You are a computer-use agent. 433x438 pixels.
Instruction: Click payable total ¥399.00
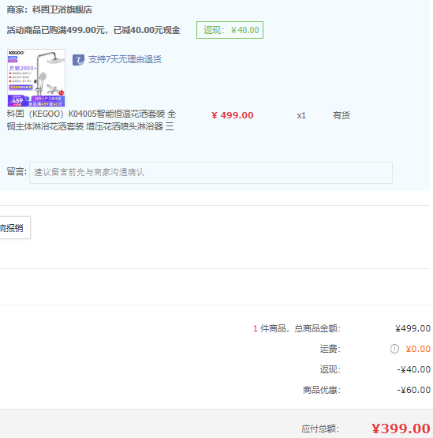pyautogui.click(x=401, y=429)
